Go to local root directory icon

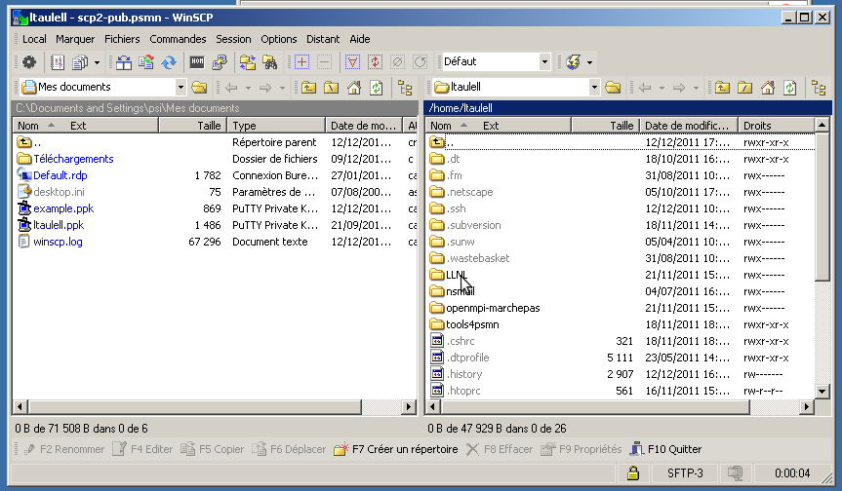(x=332, y=88)
